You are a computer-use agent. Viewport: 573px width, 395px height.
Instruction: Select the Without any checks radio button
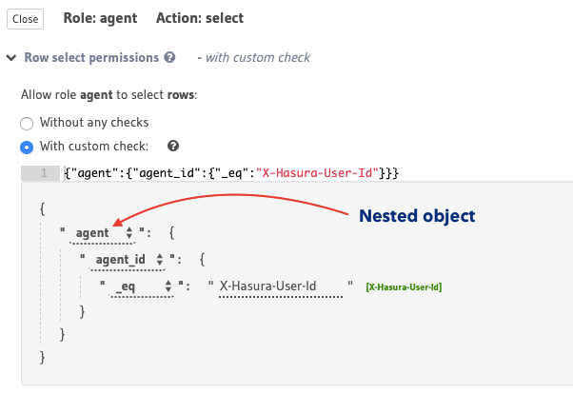[x=27, y=123]
